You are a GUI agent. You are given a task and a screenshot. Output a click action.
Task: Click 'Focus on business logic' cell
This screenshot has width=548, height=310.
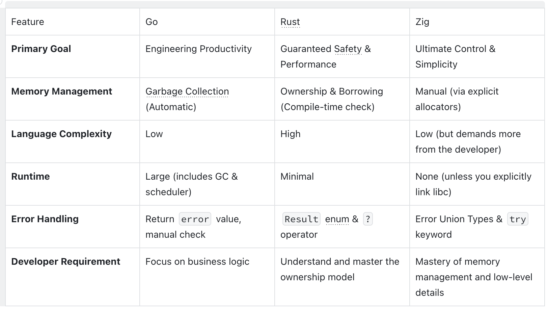(197, 262)
